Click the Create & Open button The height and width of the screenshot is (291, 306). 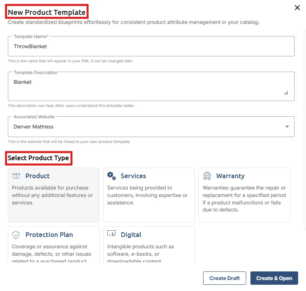coord(274,278)
